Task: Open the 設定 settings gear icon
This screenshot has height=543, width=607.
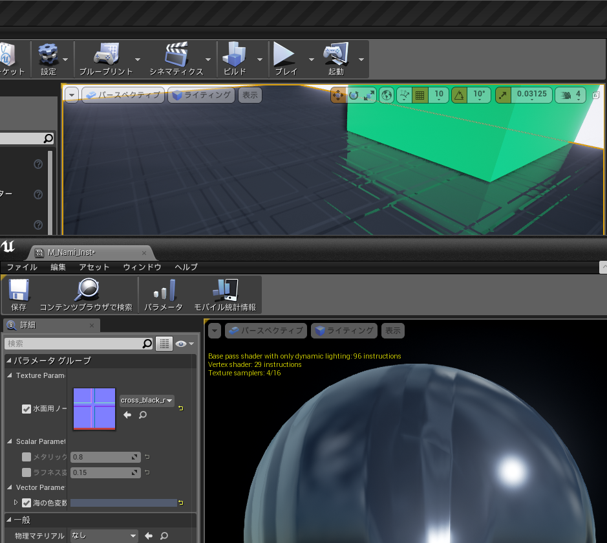Action: (48, 54)
